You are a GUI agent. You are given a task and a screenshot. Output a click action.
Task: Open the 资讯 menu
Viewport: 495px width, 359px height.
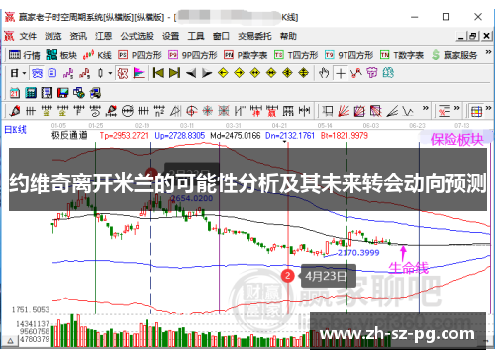[78, 36]
